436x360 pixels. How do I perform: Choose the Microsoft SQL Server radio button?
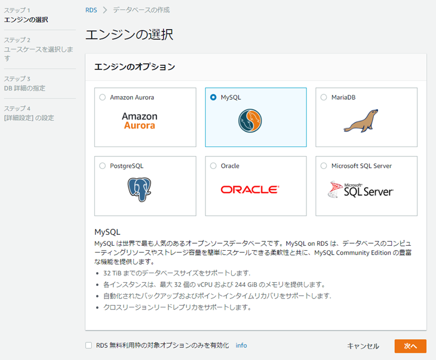(x=324, y=166)
